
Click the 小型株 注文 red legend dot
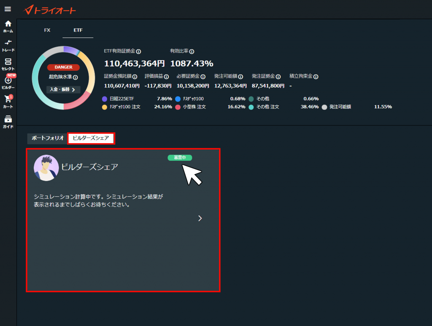pos(178,107)
